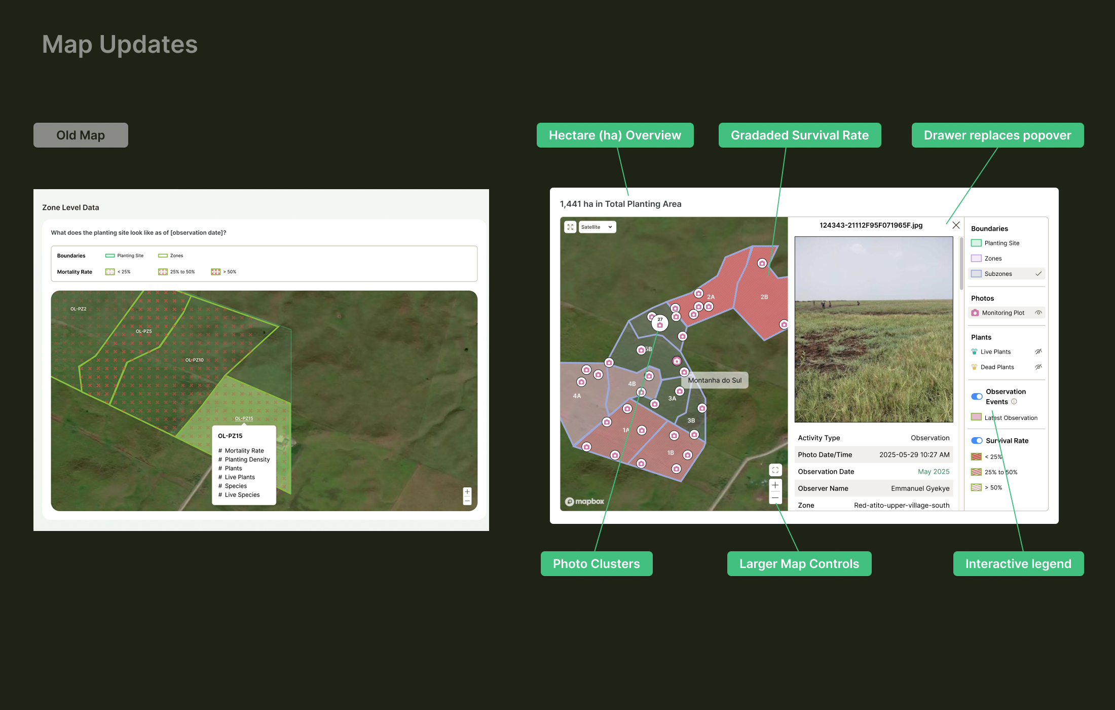Click the Latest Observation color swatch

pyautogui.click(x=976, y=417)
